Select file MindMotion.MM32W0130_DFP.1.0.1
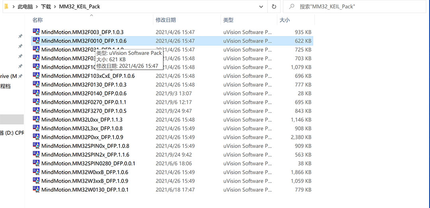Screen dimensions: 430x208 [x=85, y=190]
